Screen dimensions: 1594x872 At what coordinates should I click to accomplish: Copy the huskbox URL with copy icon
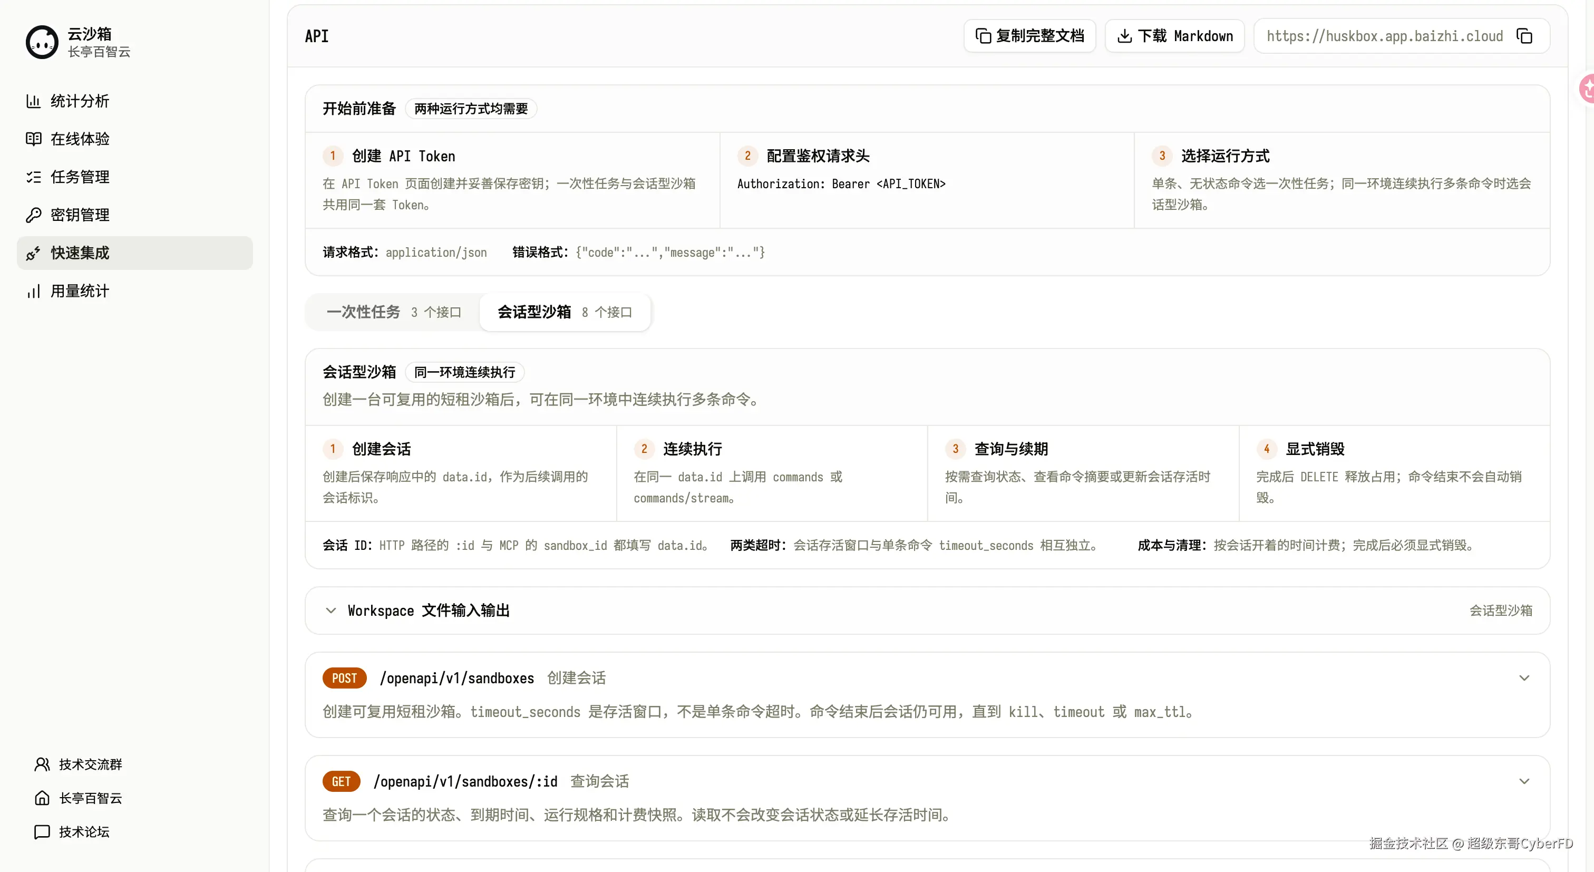(1524, 36)
